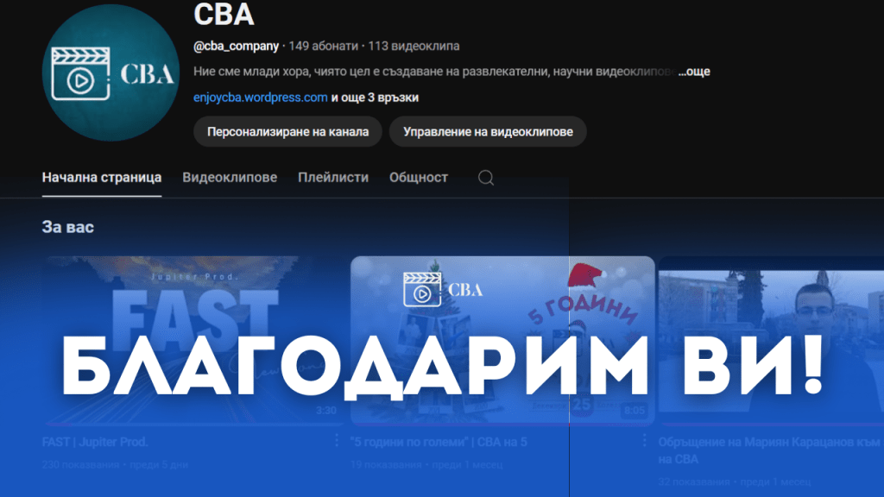Open the enjoycba.wordpress.com link
Screen dimensions: 884x497
coord(261,98)
